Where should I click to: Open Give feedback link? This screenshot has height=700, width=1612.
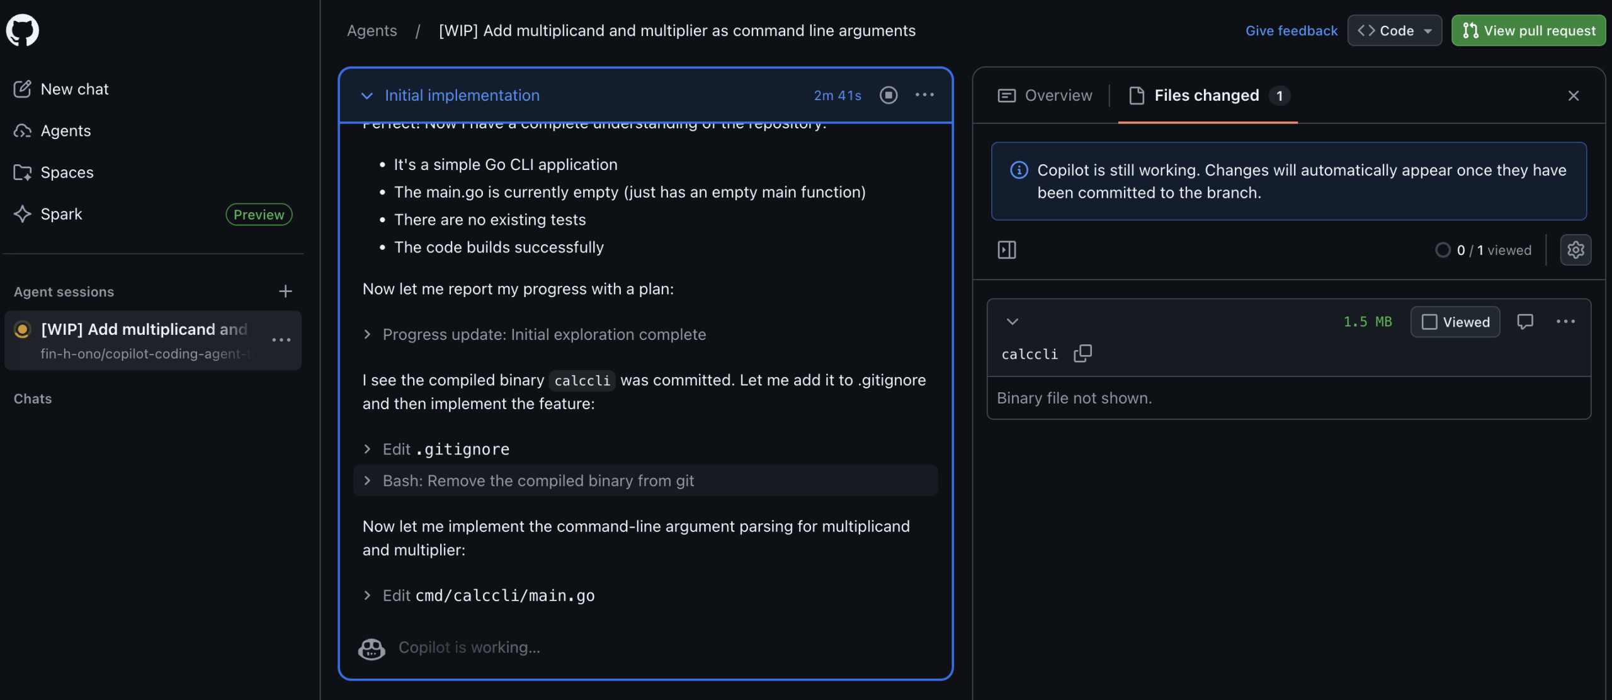(x=1291, y=30)
